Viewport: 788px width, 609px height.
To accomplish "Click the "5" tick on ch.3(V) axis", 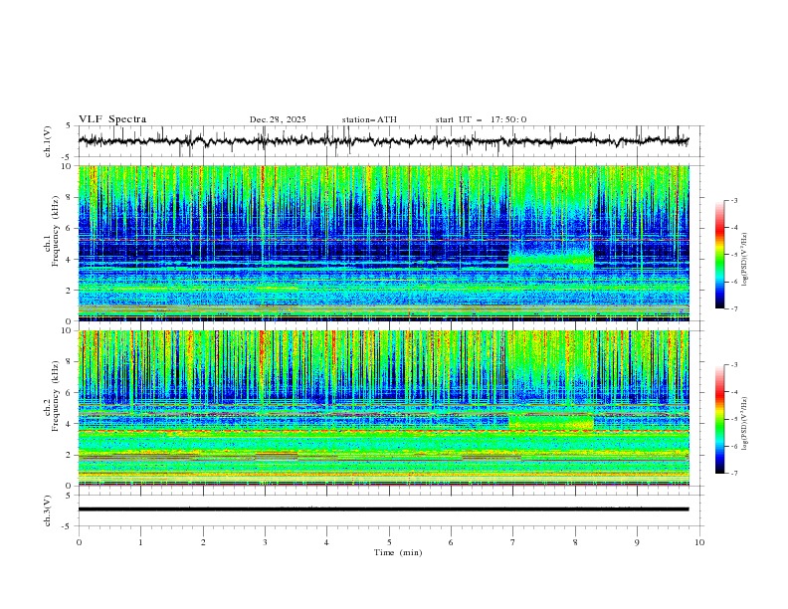I will 71,495.
